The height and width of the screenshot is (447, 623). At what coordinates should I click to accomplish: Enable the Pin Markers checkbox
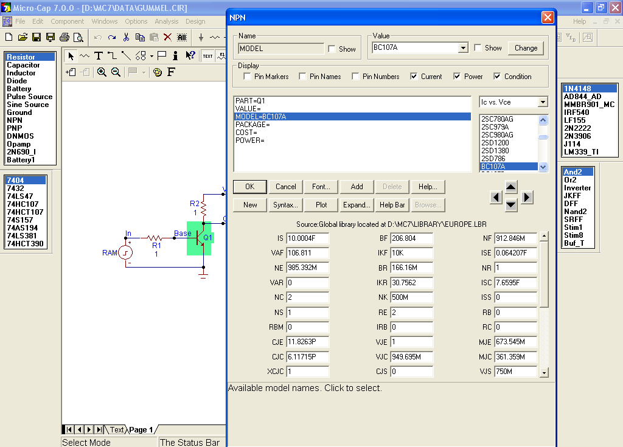pyautogui.click(x=247, y=76)
